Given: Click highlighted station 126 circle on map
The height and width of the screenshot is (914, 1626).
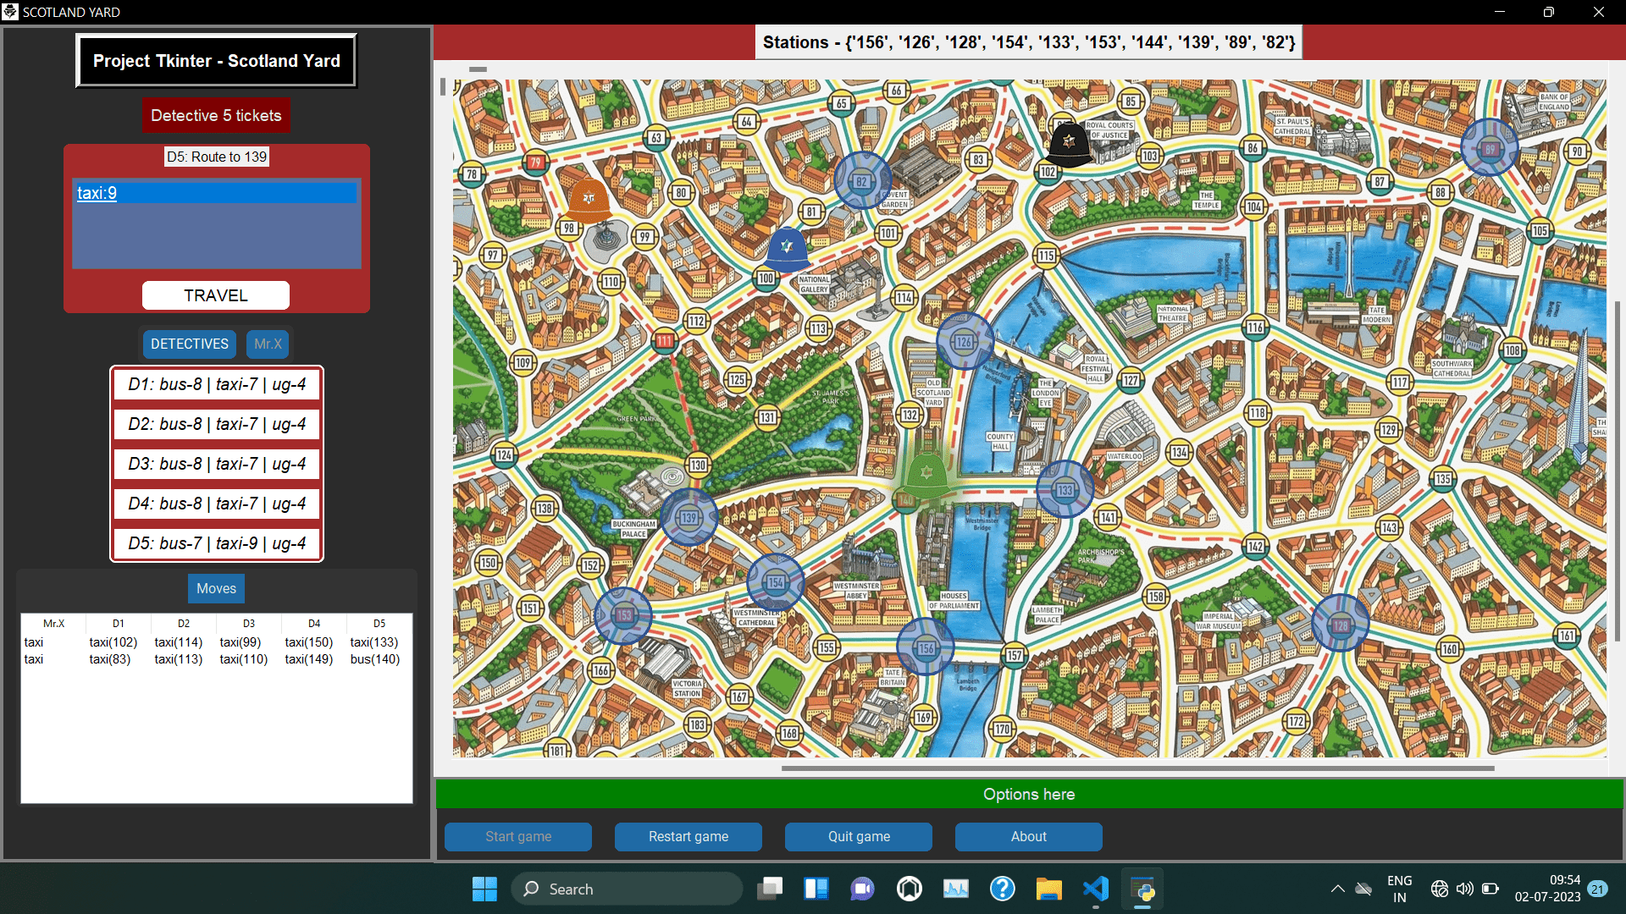Looking at the screenshot, I should (965, 341).
